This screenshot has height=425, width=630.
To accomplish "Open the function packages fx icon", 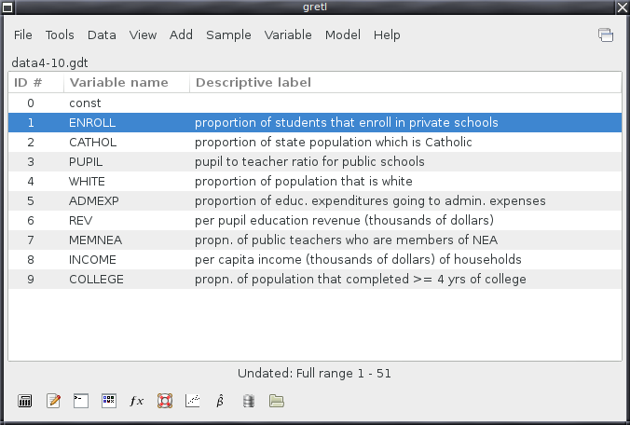I will pyautogui.click(x=137, y=401).
